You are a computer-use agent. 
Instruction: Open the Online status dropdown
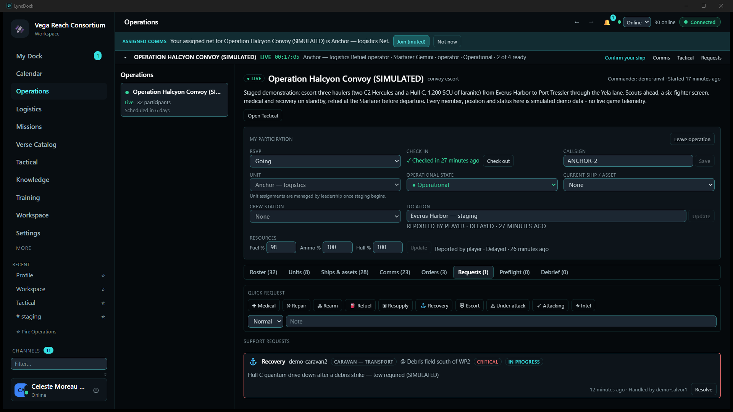(x=637, y=22)
